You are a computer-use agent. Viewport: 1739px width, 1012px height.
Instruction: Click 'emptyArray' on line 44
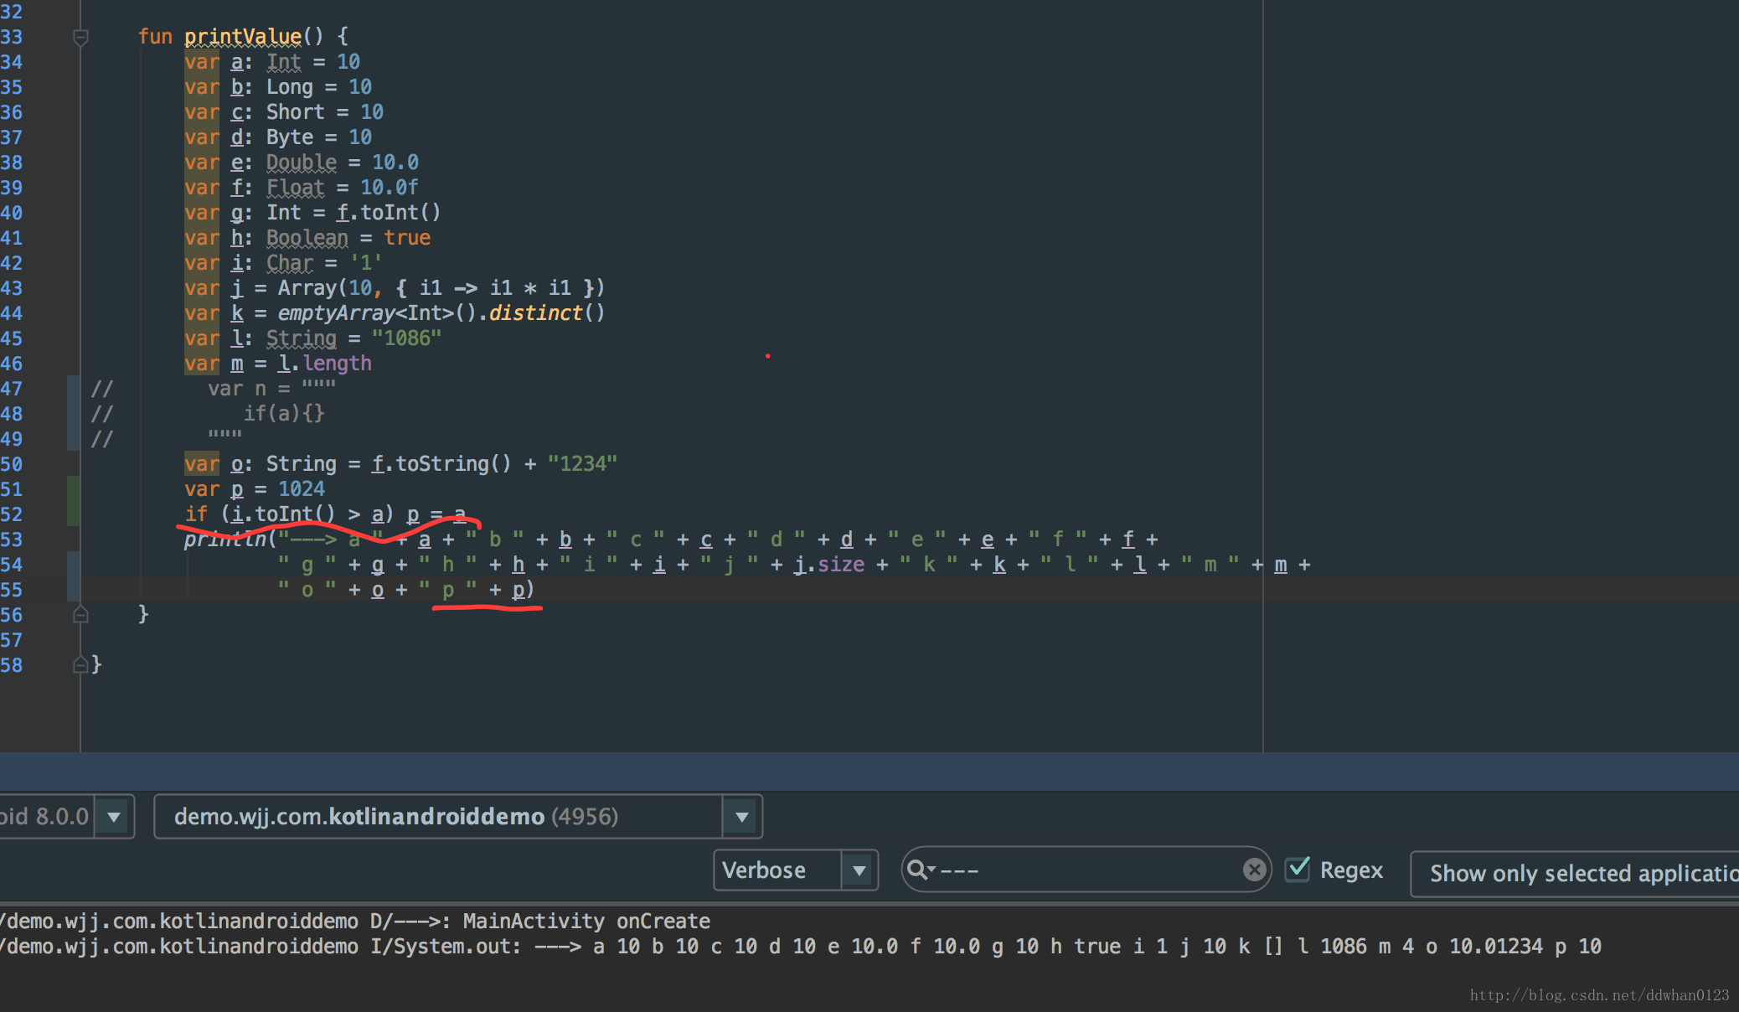coord(337,313)
